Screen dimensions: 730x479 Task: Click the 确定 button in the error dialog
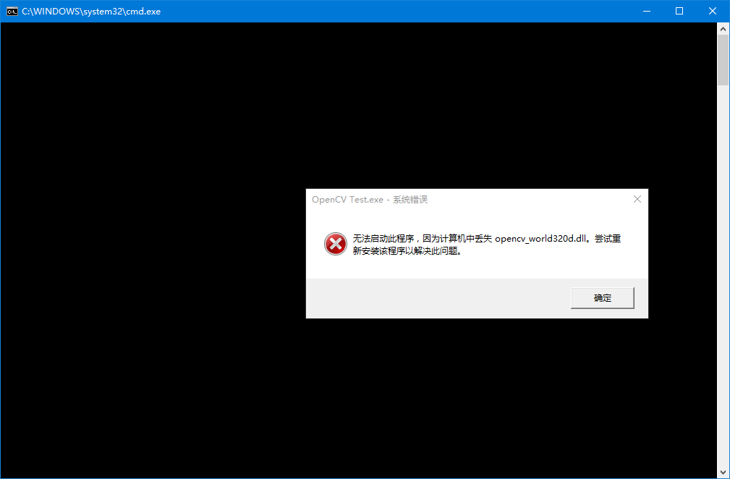point(602,298)
